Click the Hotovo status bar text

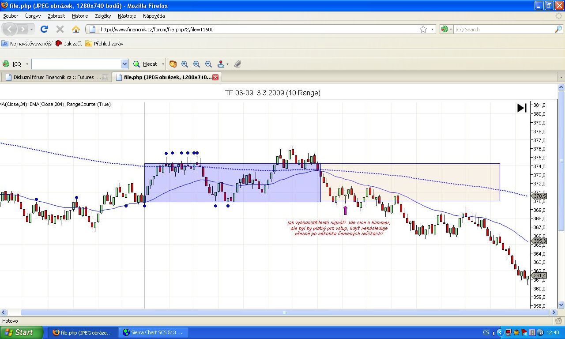pyautogui.click(x=10, y=321)
